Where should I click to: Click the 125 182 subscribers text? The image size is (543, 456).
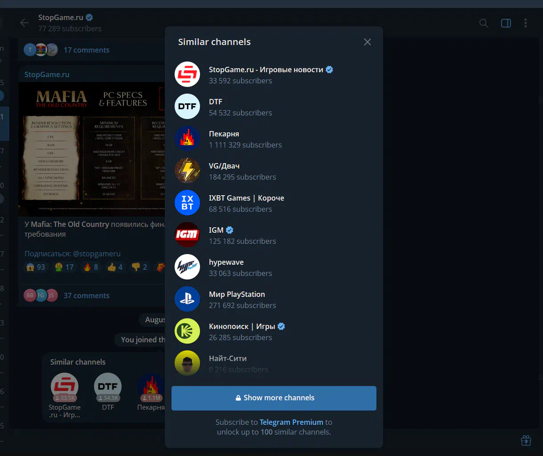click(242, 241)
